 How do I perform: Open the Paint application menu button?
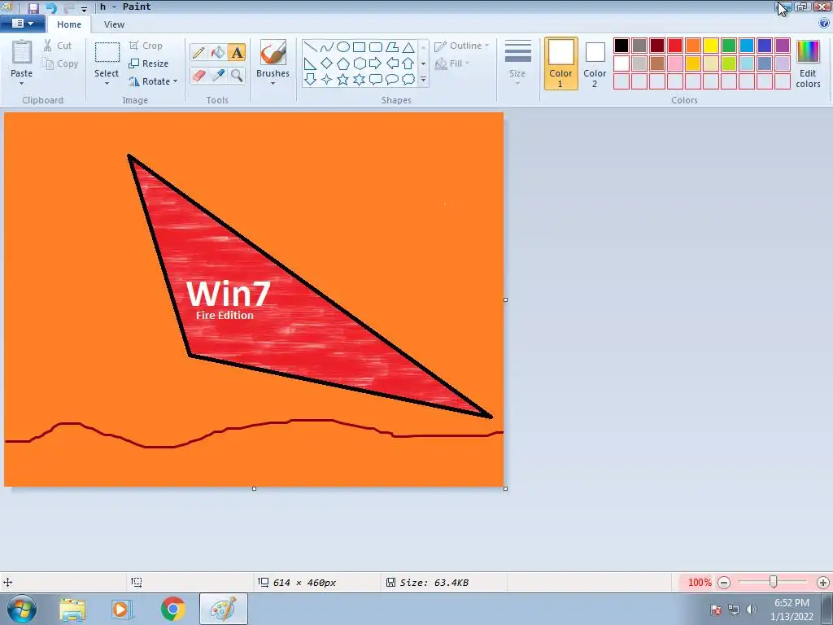coord(22,24)
